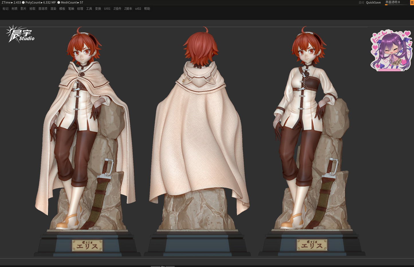Open the 笔触 menu
This screenshot has width=414, height=267.
pyautogui.click(x=71, y=9)
